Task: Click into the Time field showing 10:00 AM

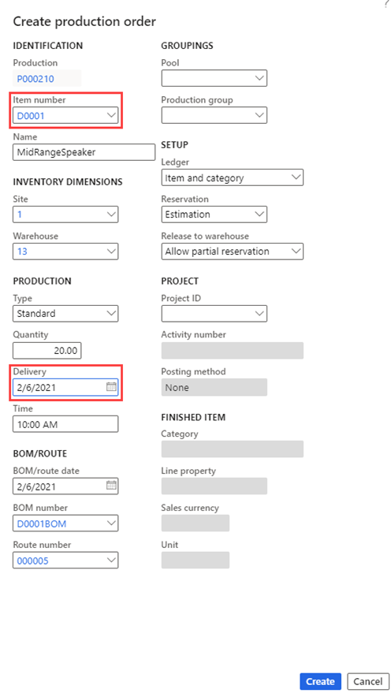Action: [x=65, y=424]
